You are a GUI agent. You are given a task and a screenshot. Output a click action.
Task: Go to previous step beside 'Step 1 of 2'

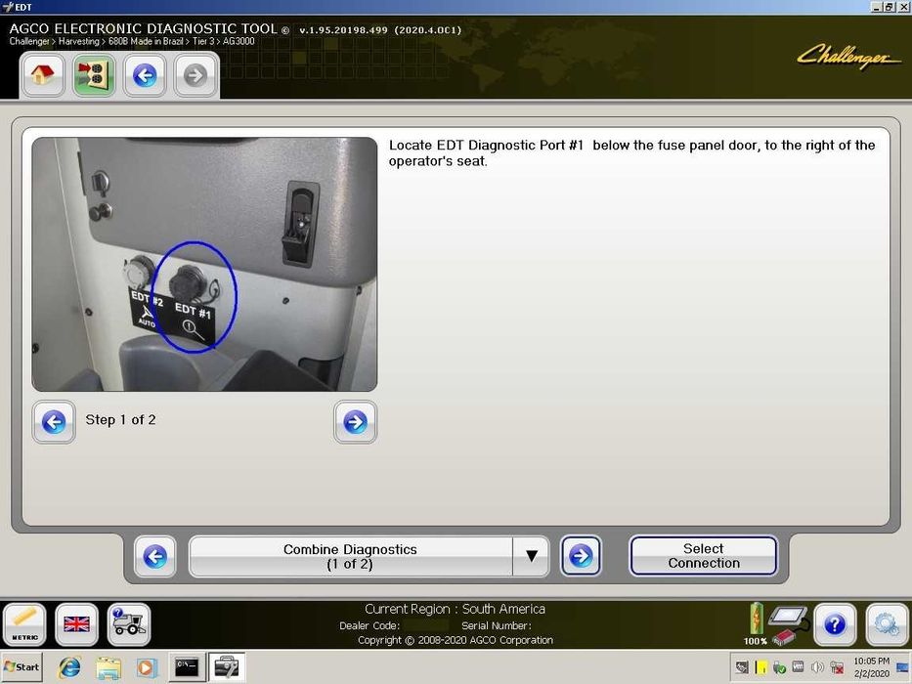pos(54,422)
